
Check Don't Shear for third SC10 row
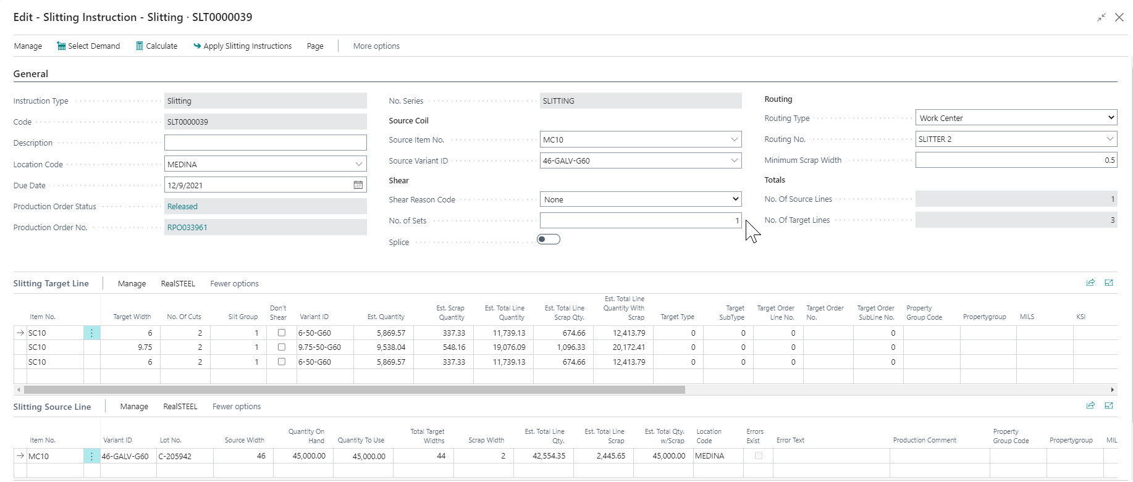click(282, 362)
